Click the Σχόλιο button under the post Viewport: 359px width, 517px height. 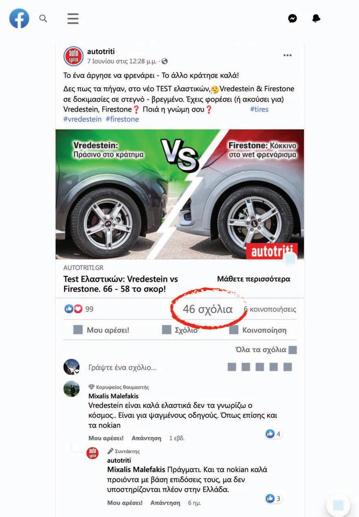click(180, 330)
